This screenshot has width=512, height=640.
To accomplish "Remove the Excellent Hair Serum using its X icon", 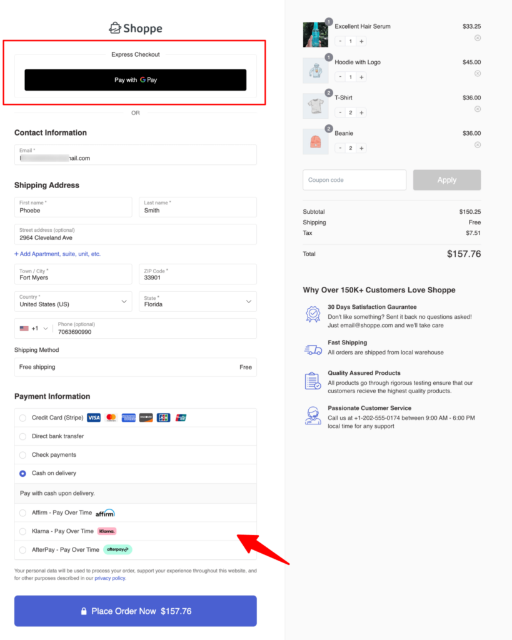I will (478, 37).
